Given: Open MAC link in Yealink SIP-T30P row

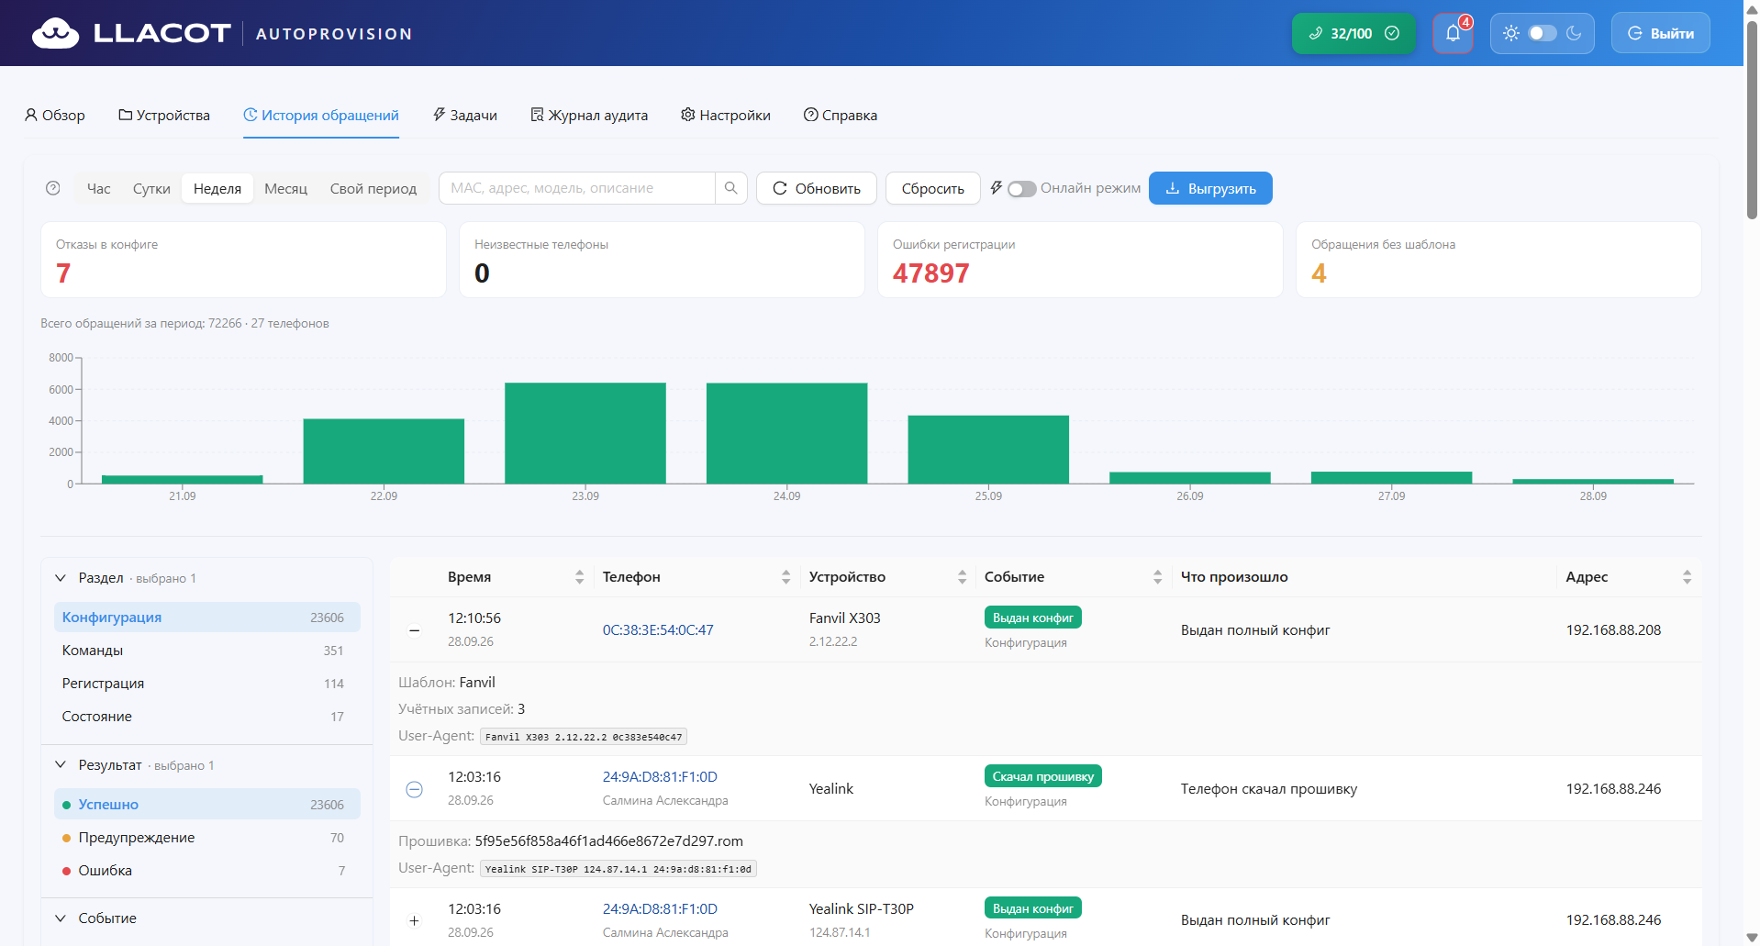Looking at the screenshot, I should click(660, 909).
